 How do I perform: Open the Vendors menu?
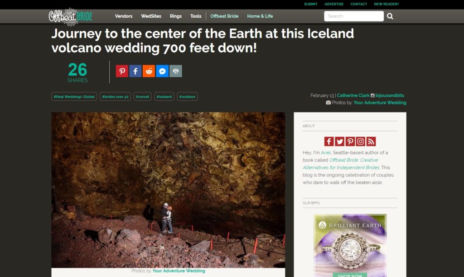point(124,16)
